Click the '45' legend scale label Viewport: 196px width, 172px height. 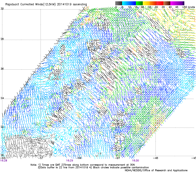click(177, 7)
